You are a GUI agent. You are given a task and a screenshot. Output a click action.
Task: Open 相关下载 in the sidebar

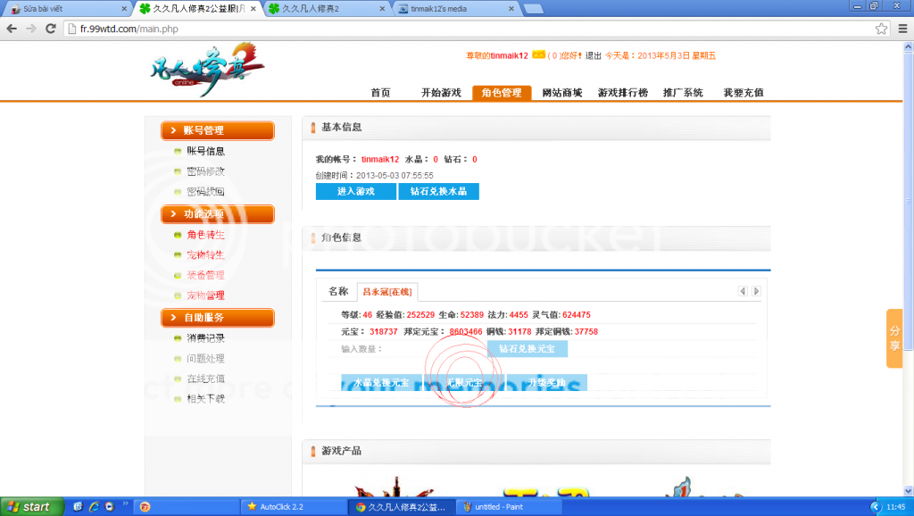(x=205, y=399)
